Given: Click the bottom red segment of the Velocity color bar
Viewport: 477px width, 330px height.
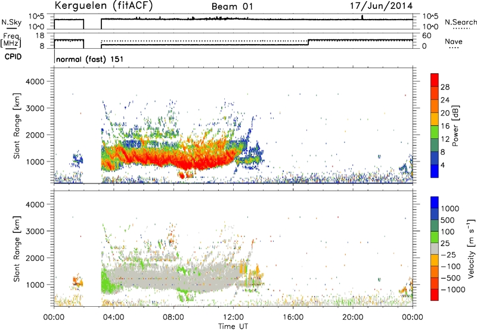Looking at the screenshot, I should click(x=435, y=295).
